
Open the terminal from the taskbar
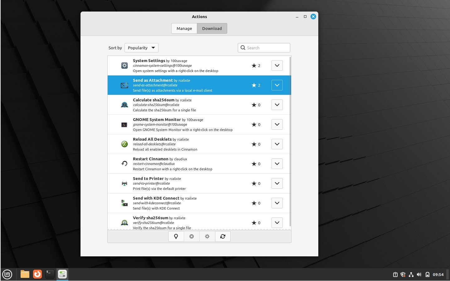pos(50,274)
